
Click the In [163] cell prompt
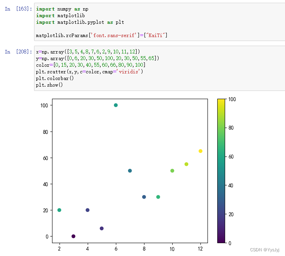pyautogui.click(x=18, y=9)
